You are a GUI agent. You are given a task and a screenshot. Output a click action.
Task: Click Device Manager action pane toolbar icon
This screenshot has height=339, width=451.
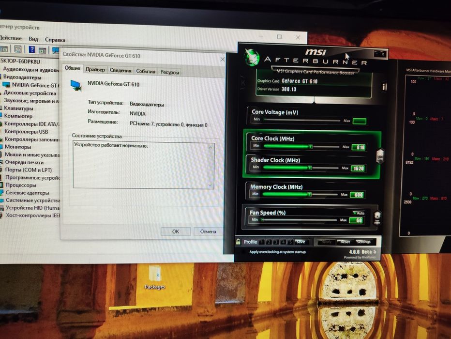coord(43,50)
